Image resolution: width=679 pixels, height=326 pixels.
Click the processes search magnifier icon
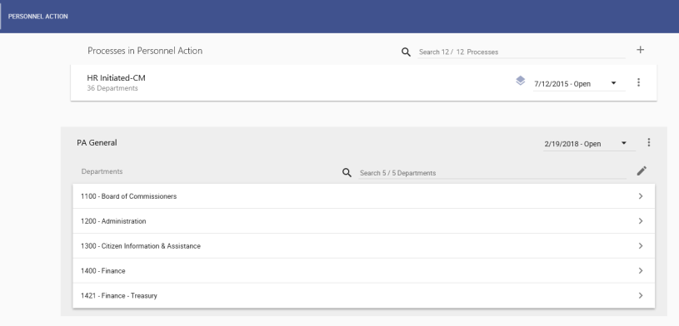click(x=406, y=52)
